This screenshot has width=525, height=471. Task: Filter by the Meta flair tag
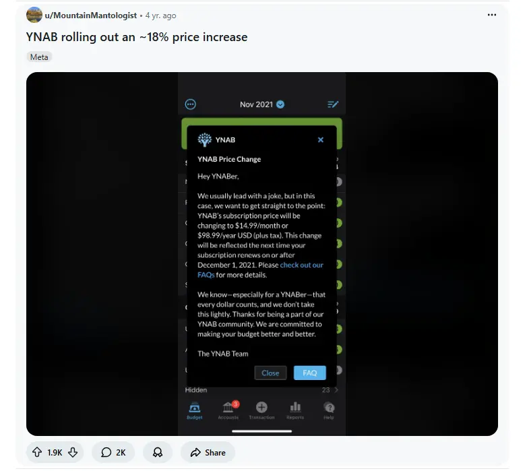(x=39, y=57)
